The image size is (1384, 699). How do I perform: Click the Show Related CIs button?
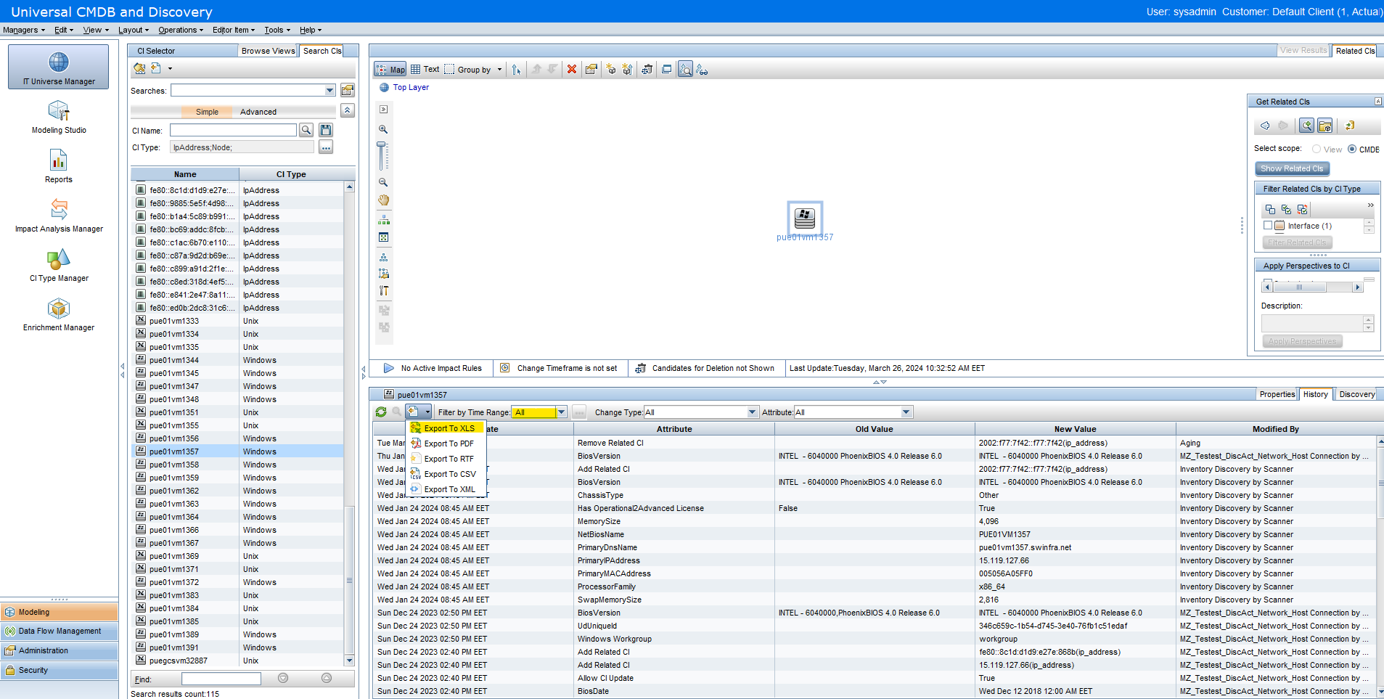[1292, 168]
